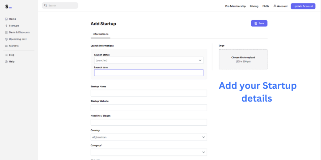Open the Help sidebar link
This screenshot has height=160, width=321.
point(12,62)
